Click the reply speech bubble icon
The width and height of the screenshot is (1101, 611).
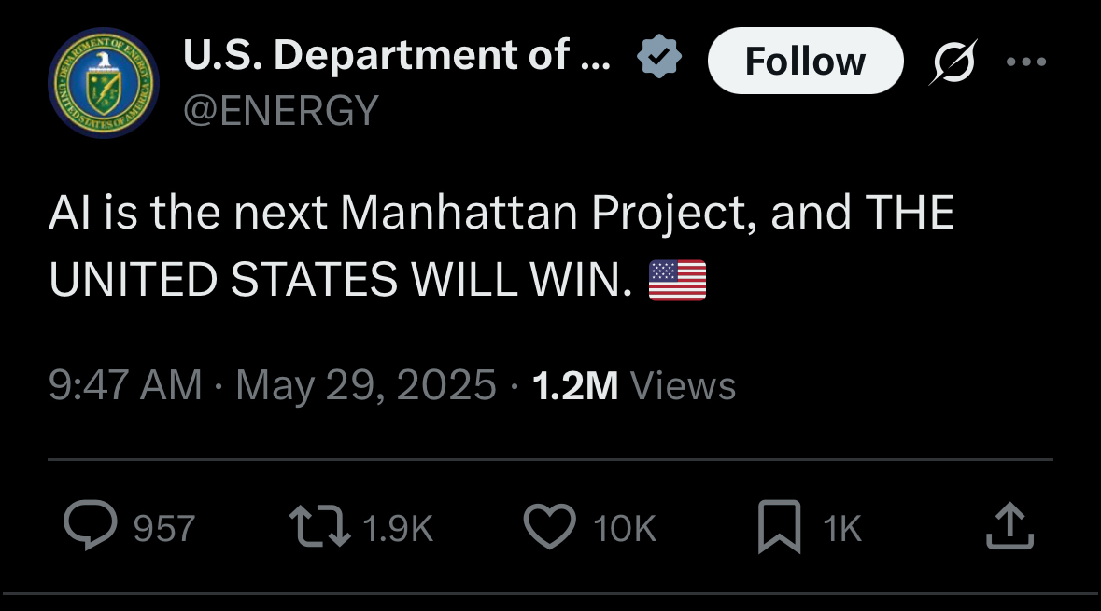coord(91,526)
